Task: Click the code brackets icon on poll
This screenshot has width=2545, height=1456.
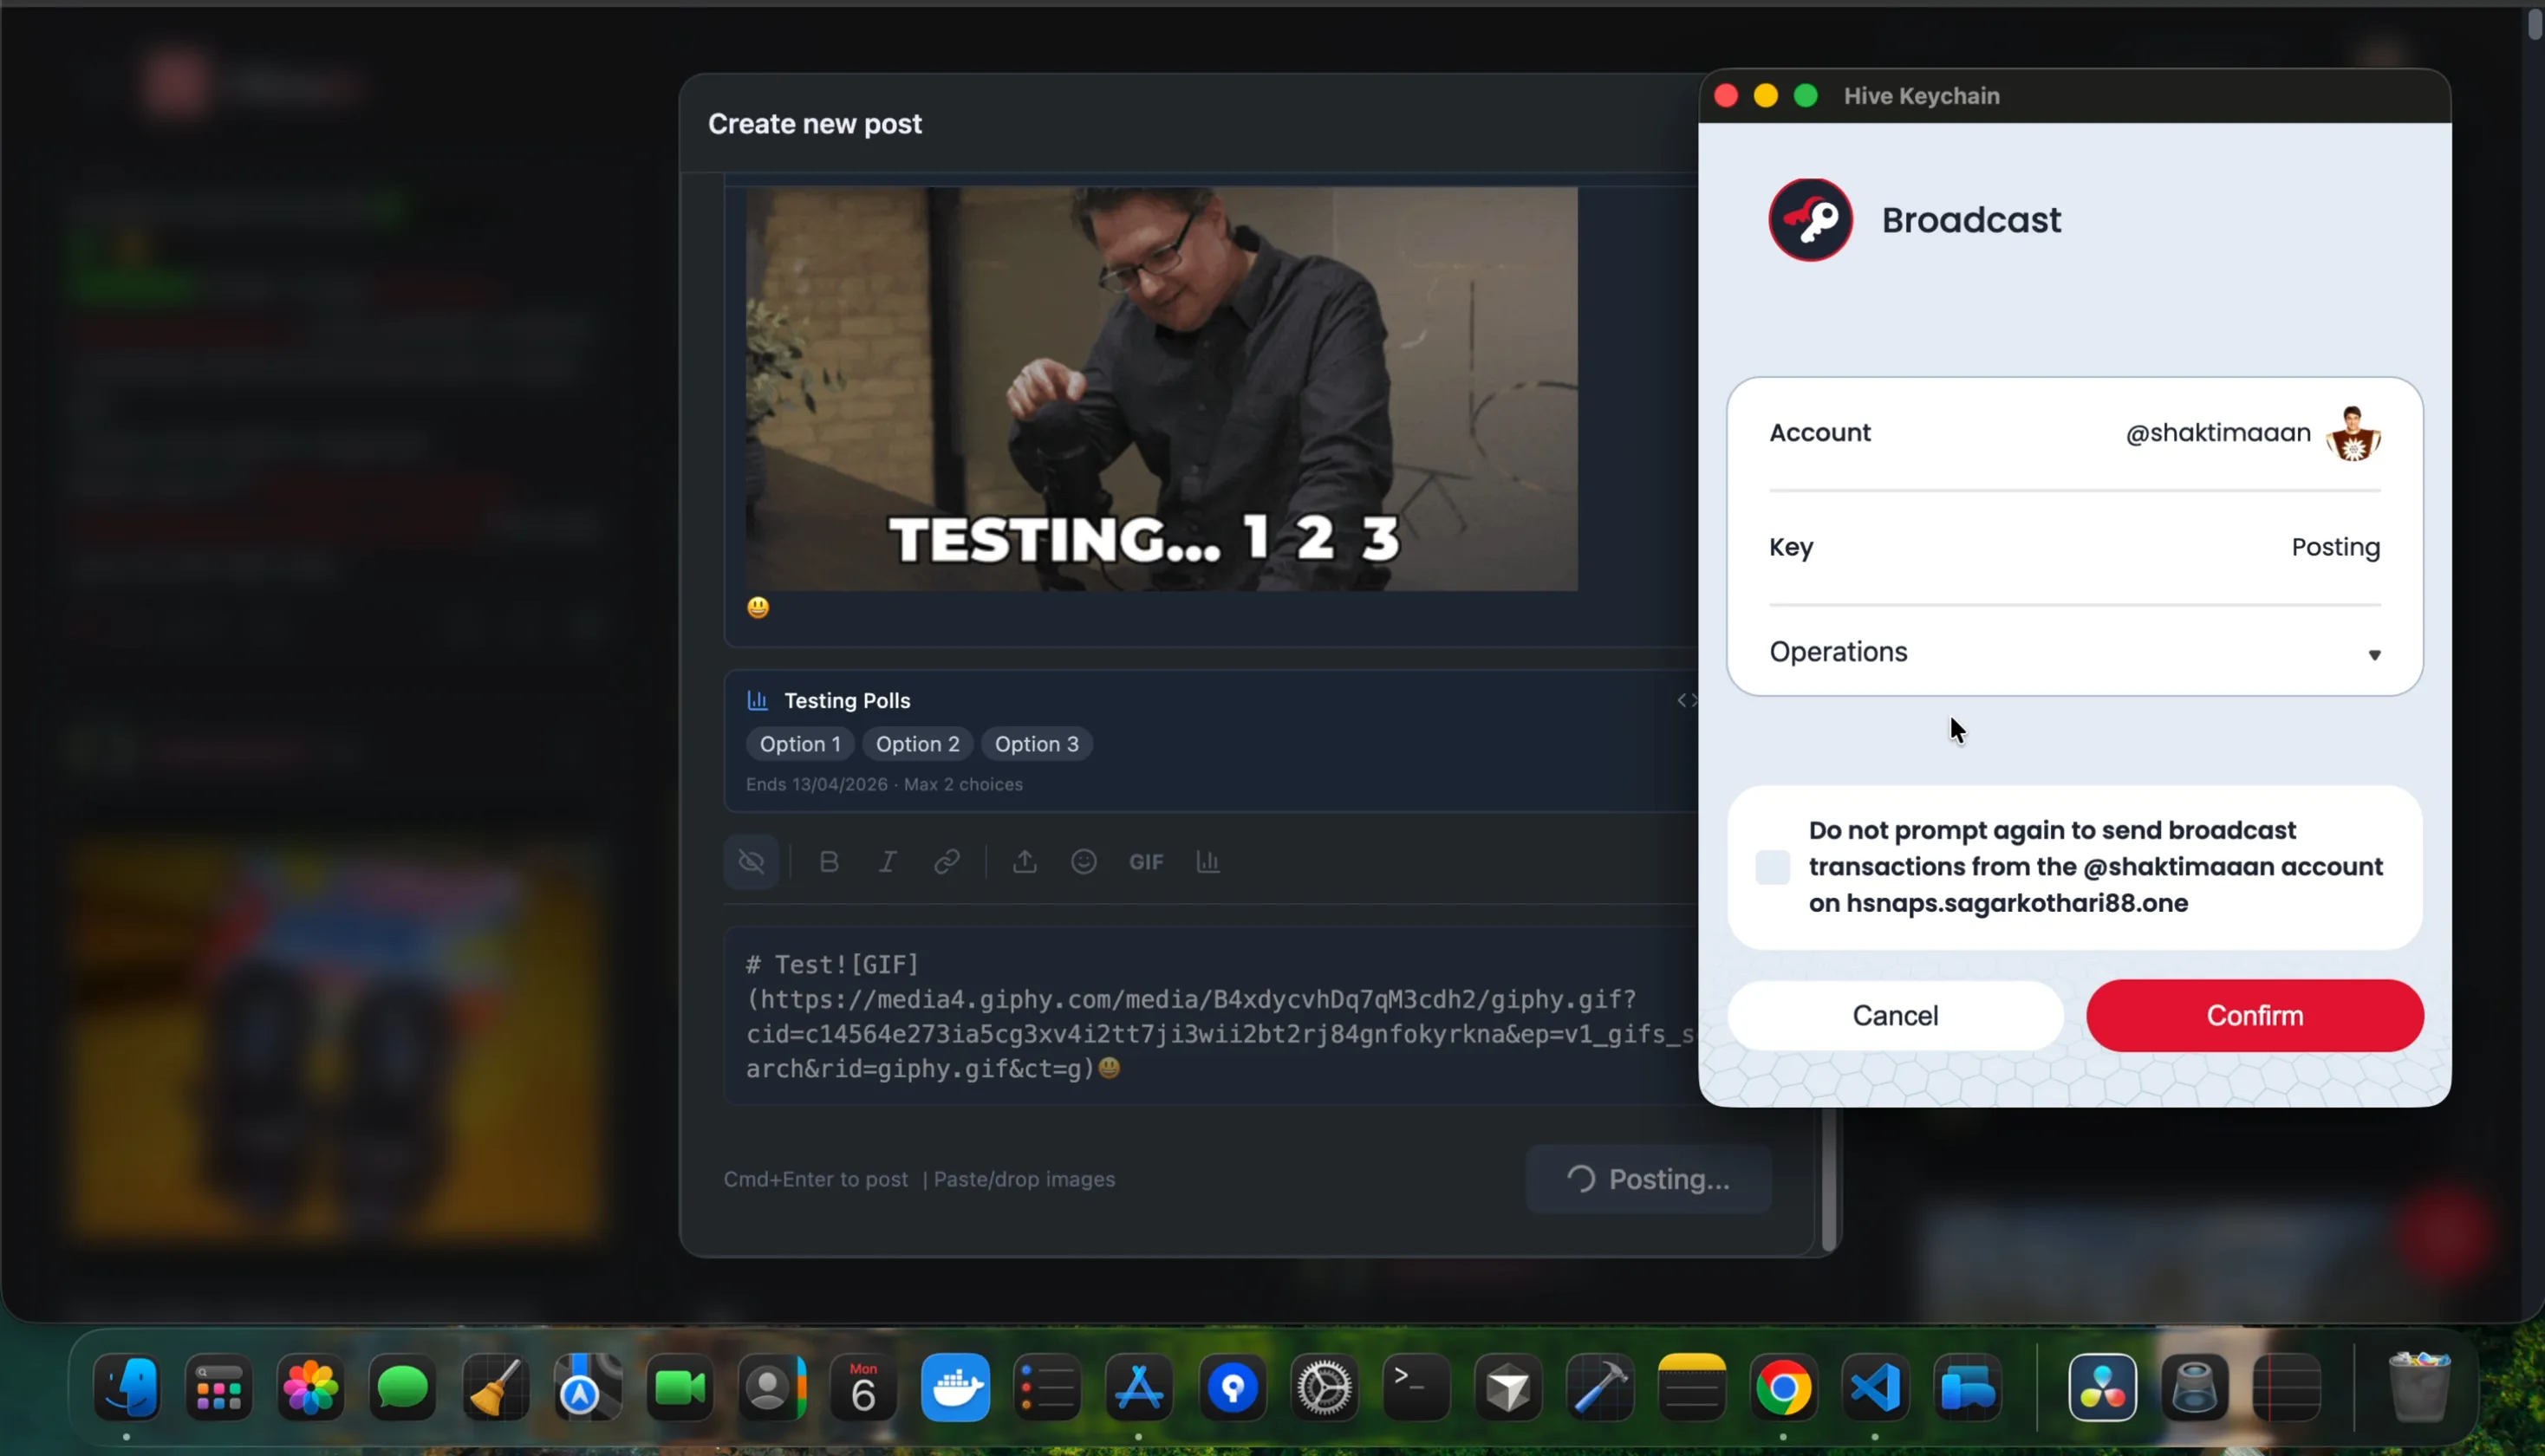Action: pyautogui.click(x=1686, y=700)
